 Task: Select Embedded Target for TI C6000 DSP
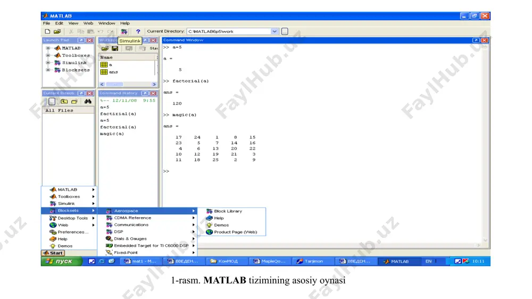point(147,246)
